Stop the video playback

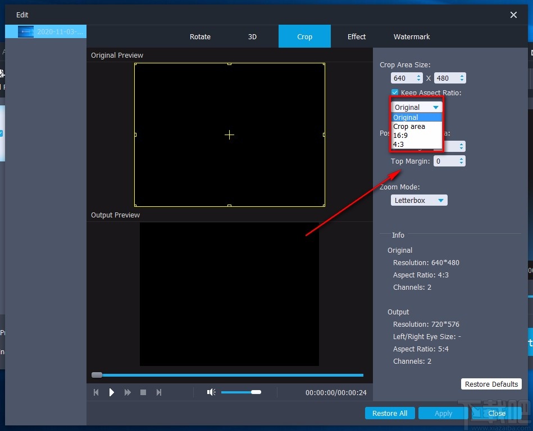click(x=143, y=392)
